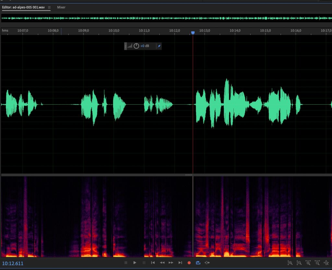Toggle the HUD pin icon
This screenshot has width=332, height=270.
[159, 46]
